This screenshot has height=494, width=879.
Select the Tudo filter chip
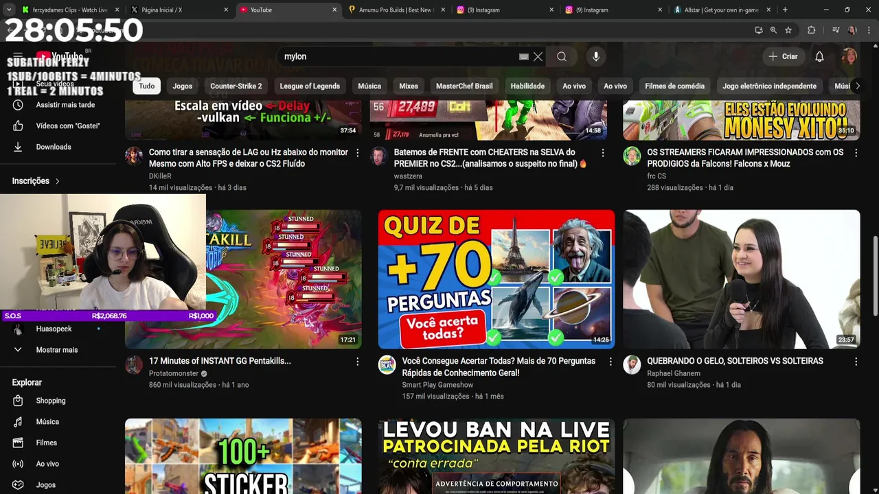(147, 86)
